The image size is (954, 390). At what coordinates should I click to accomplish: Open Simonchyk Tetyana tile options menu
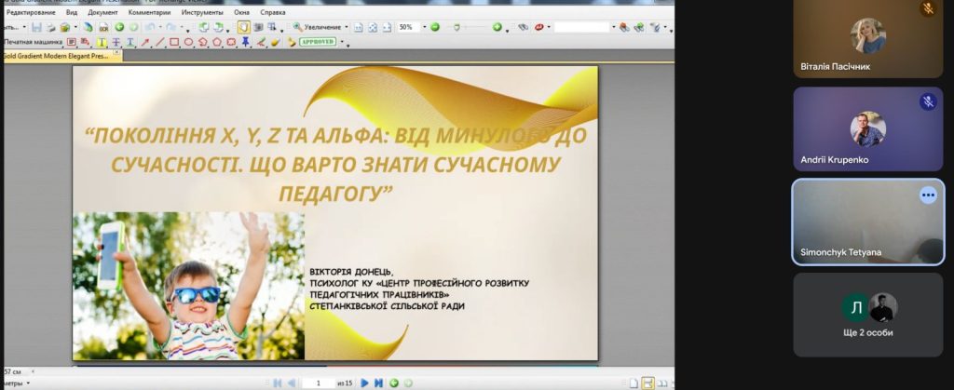click(928, 195)
